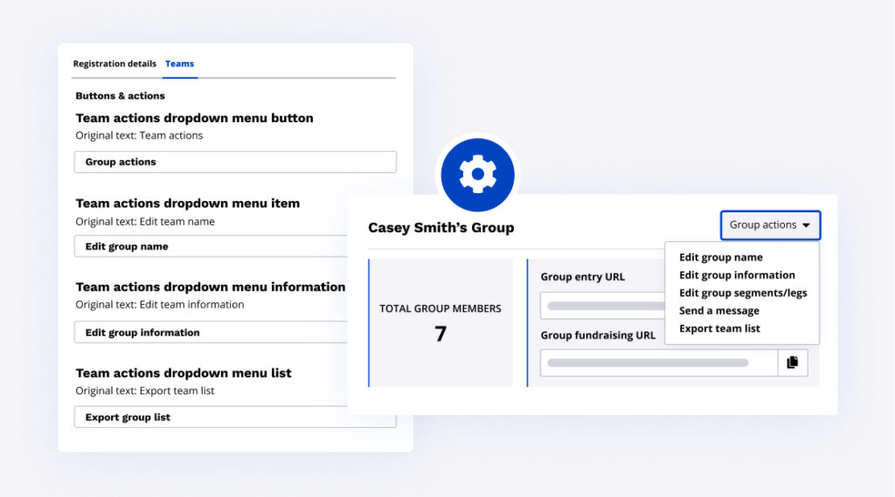Focus the text field containing Group actions
The width and height of the screenshot is (895, 497).
(x=234, y=162)
